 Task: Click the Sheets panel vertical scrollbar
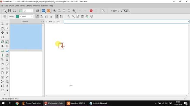(43, 60)
